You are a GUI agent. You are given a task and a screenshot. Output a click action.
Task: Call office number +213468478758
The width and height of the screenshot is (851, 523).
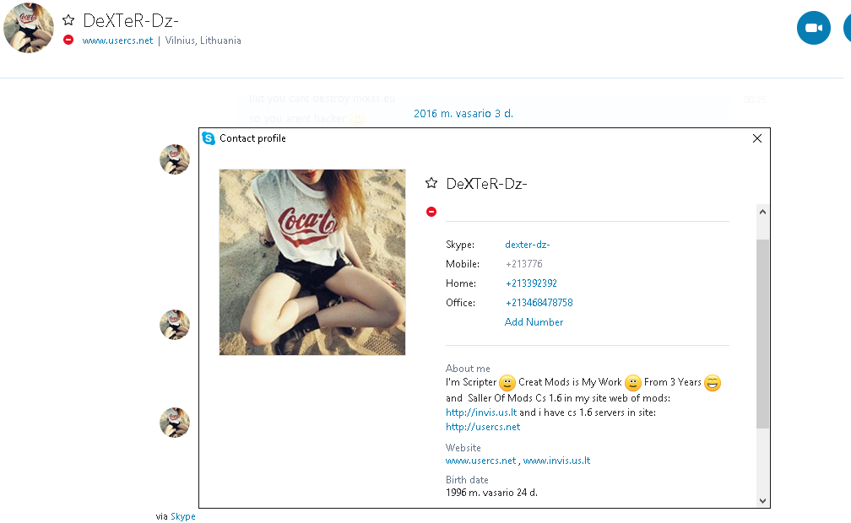(x=539, y=303)
